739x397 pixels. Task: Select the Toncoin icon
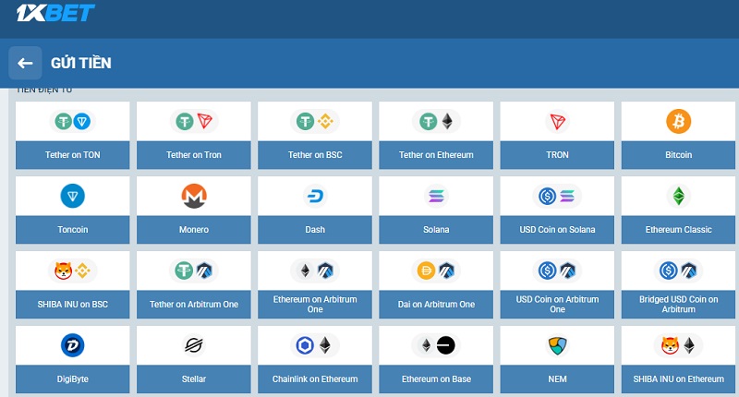pyautogui.click(x=73, y=196)
